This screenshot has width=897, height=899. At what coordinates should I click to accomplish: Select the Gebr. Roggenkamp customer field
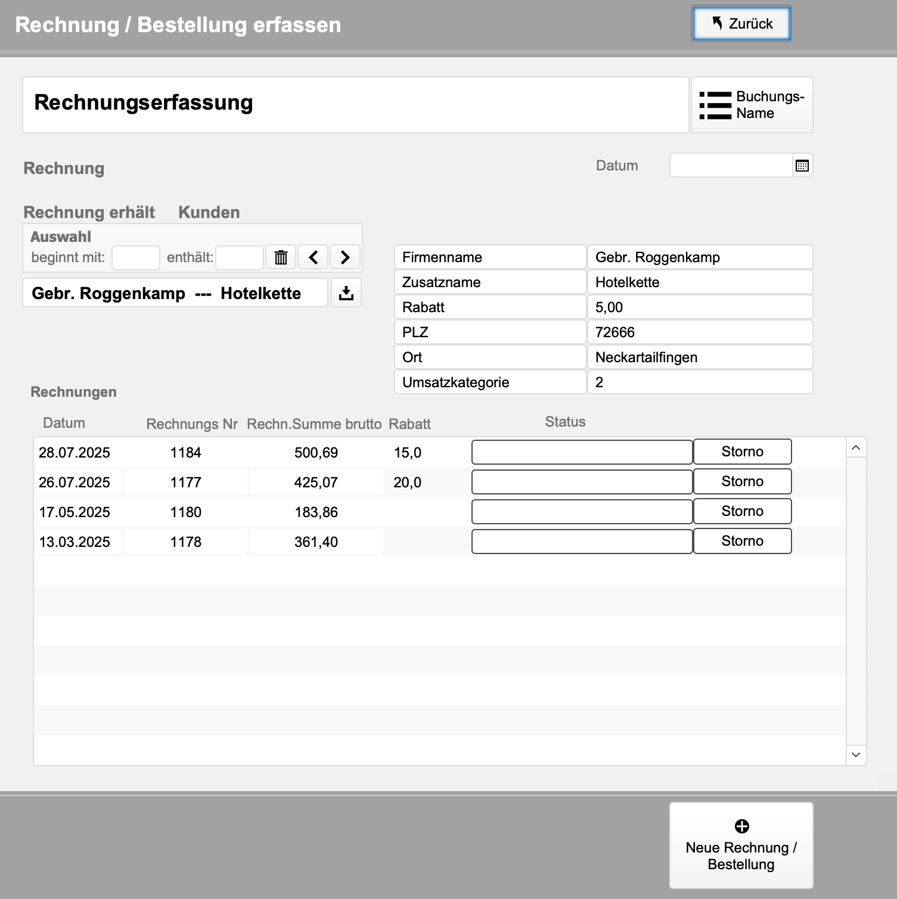(x=175, y=293)
